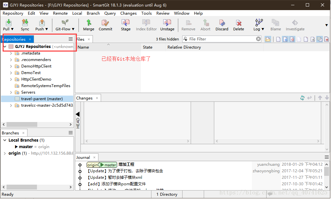This screenshot has height=199, width=331.
Task: Toggle the blank page file filter
Action: point(278,39)
